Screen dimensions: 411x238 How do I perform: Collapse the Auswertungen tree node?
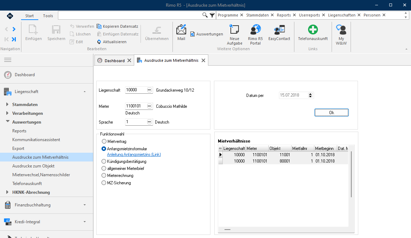click(x=8, y=121)
